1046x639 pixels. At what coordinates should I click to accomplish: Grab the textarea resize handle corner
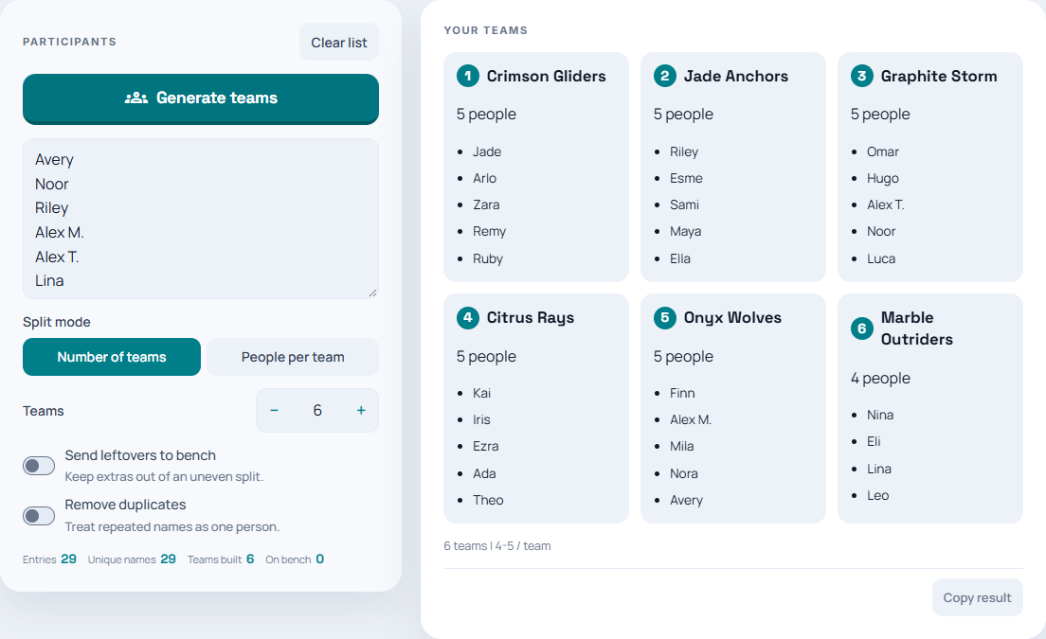click(x=373, y=293)
